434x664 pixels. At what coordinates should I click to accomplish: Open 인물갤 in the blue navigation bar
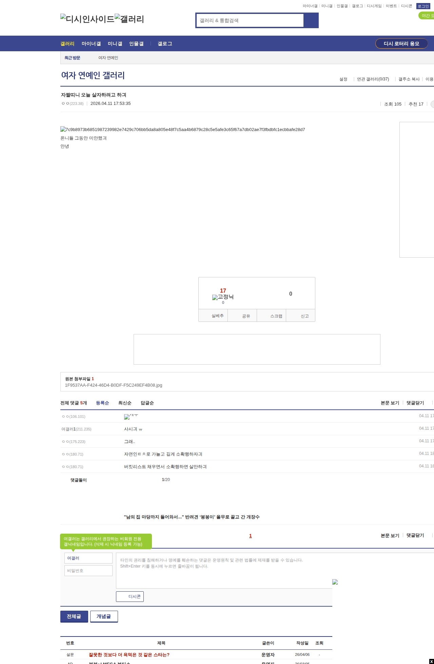pyautogui.click(x=136, y=43)
